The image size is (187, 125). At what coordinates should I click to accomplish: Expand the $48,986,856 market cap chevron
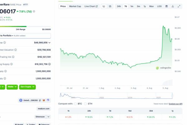coord(50,42)
